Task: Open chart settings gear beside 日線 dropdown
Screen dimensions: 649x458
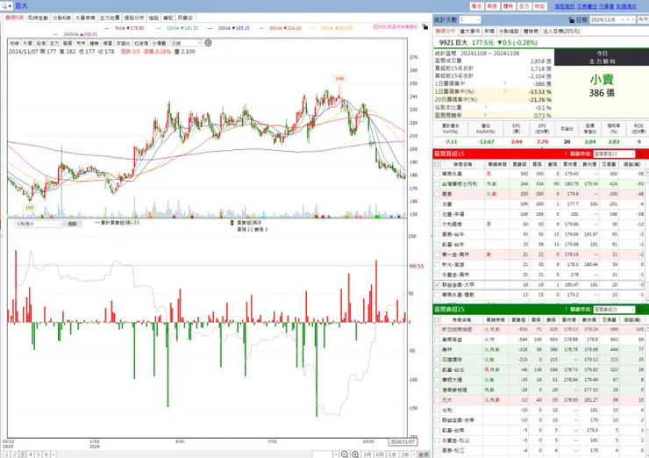Action: (x=208, y=43)
